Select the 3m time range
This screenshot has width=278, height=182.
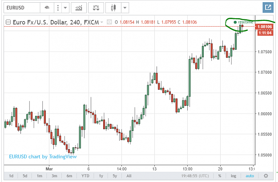tap(54, 176)
